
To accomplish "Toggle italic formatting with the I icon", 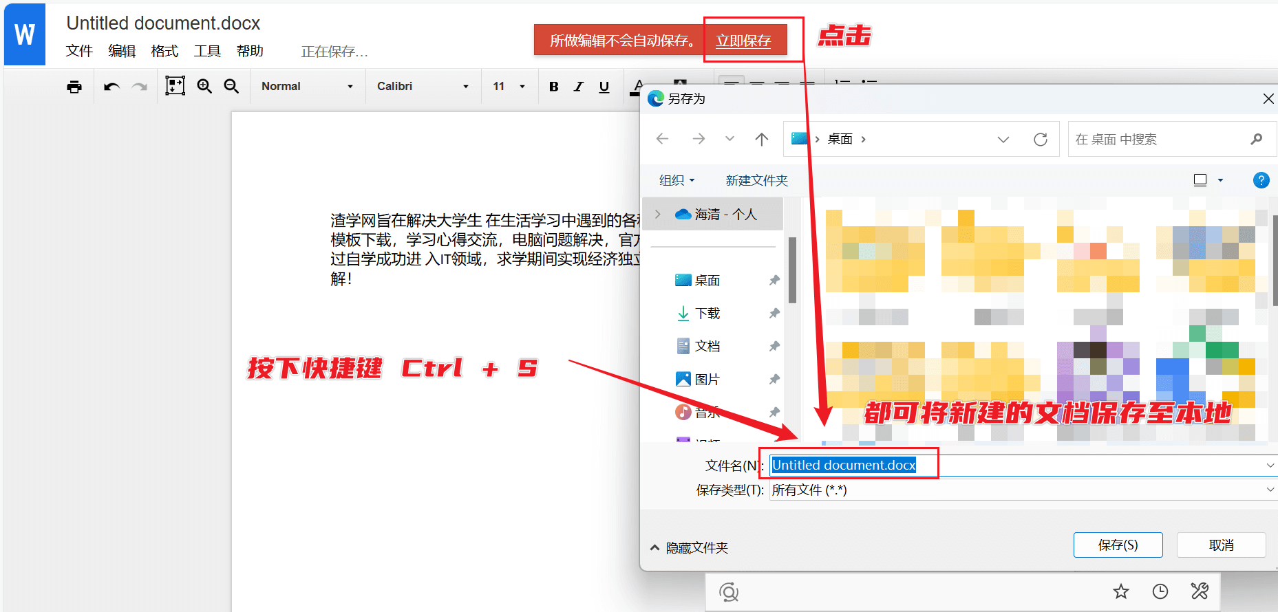I will [x=578, y=87].
